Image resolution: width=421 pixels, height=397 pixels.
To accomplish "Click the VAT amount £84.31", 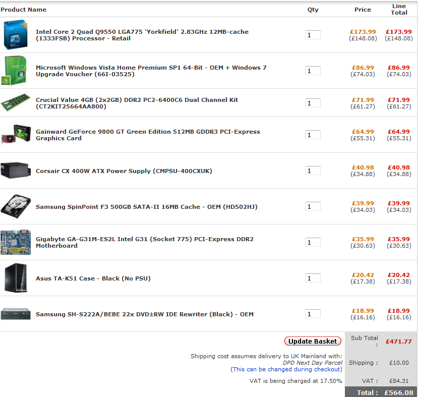I will tap(399, 381).
